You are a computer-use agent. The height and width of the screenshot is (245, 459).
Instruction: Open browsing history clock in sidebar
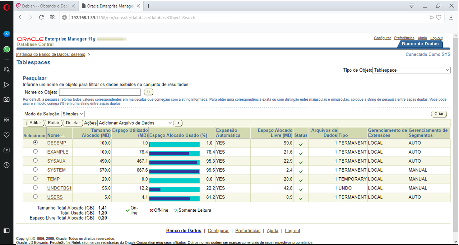point(6,165)
